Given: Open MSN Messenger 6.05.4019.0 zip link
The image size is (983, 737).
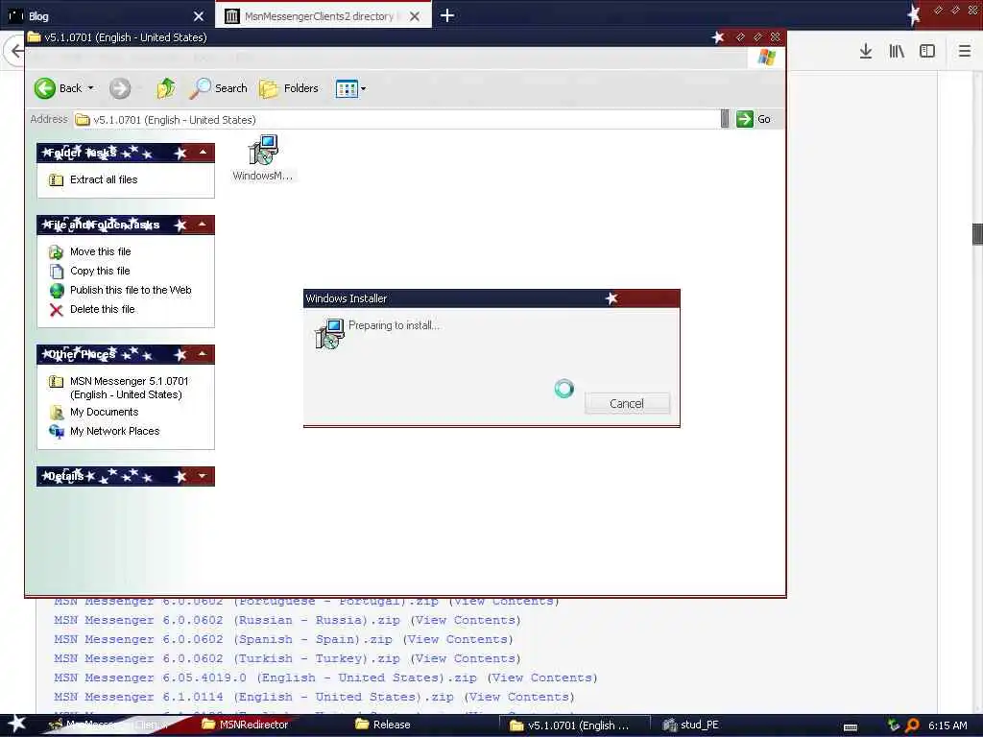Looking at the screenshot, I should pyautogui.click(x=265, y=678).
